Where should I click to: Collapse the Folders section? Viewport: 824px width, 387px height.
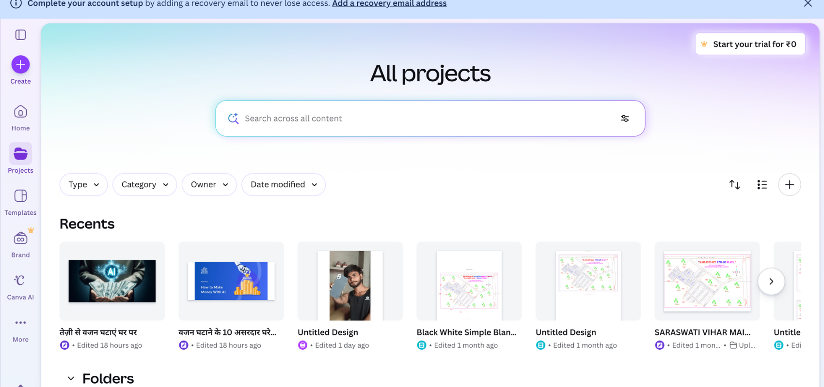pyautogui.click(x=71, y=378)
